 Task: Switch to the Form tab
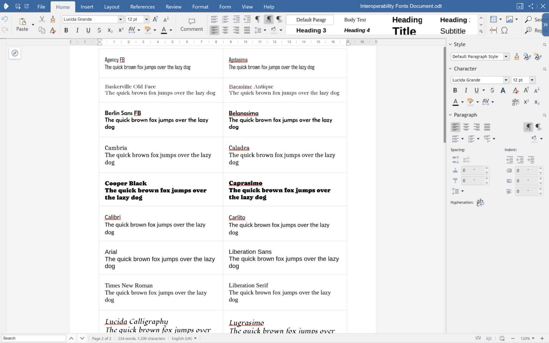coord(225,7)
